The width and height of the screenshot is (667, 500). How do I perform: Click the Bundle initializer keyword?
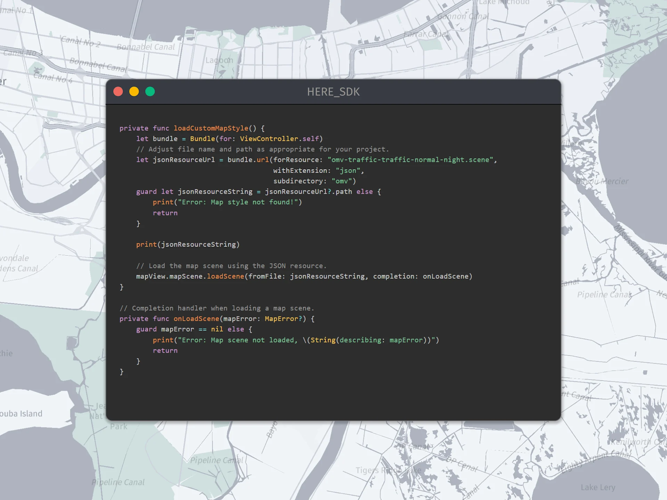[x=202, y=139]
